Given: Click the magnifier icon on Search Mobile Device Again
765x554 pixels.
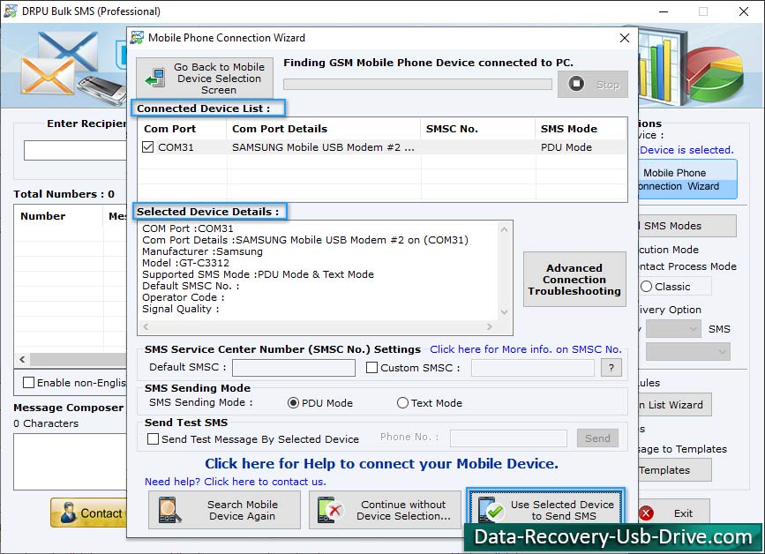Looking at the screenshot, I should (169, 510).
